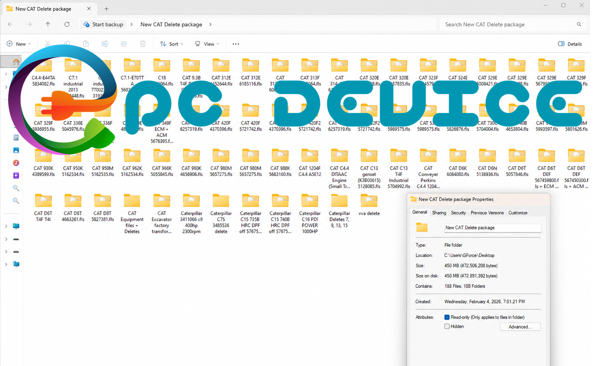Close the New CAT Delete package tab
This screenshot has width=593, height=366.
(89, 9)
